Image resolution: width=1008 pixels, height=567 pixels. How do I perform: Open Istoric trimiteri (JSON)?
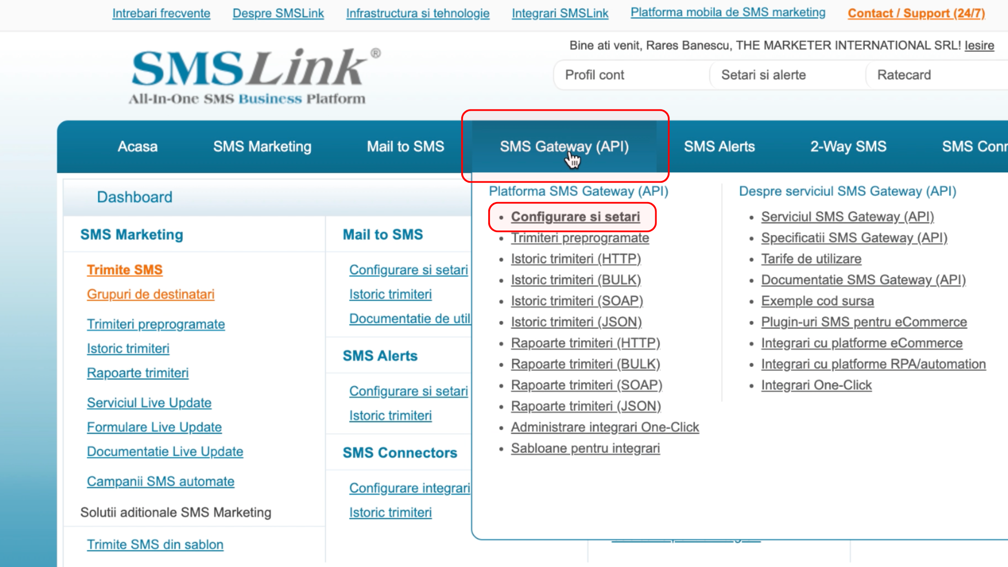(576, 322)
